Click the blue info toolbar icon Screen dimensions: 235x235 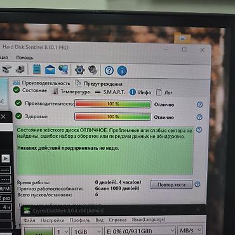coord(122,70)
